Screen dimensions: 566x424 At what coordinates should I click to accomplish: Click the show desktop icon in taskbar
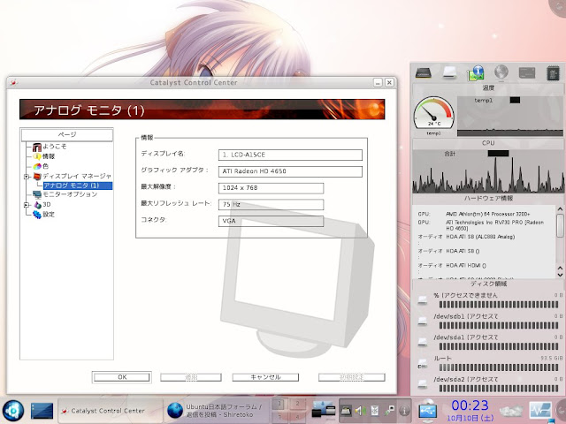pyautogui.click(x=42, y=411)
